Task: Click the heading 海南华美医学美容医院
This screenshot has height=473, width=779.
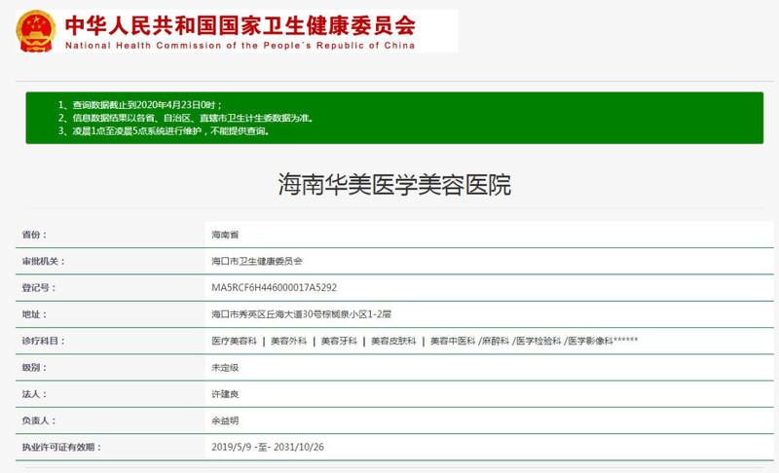Action: (x=394, y=185)
